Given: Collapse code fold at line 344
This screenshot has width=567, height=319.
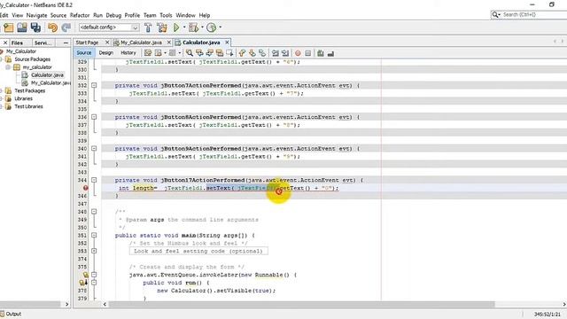Looking at the screenshot, I should [94, 180].
